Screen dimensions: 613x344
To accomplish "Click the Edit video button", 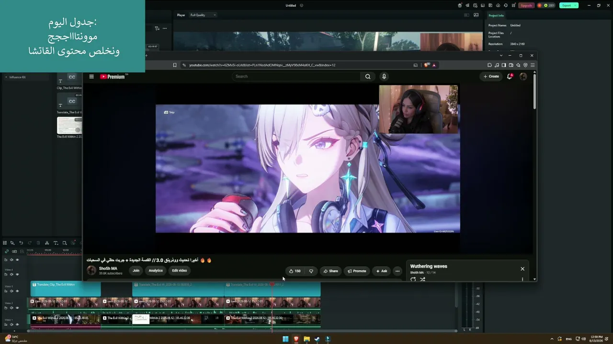I will pyautogui.click(x=180, y=270).
